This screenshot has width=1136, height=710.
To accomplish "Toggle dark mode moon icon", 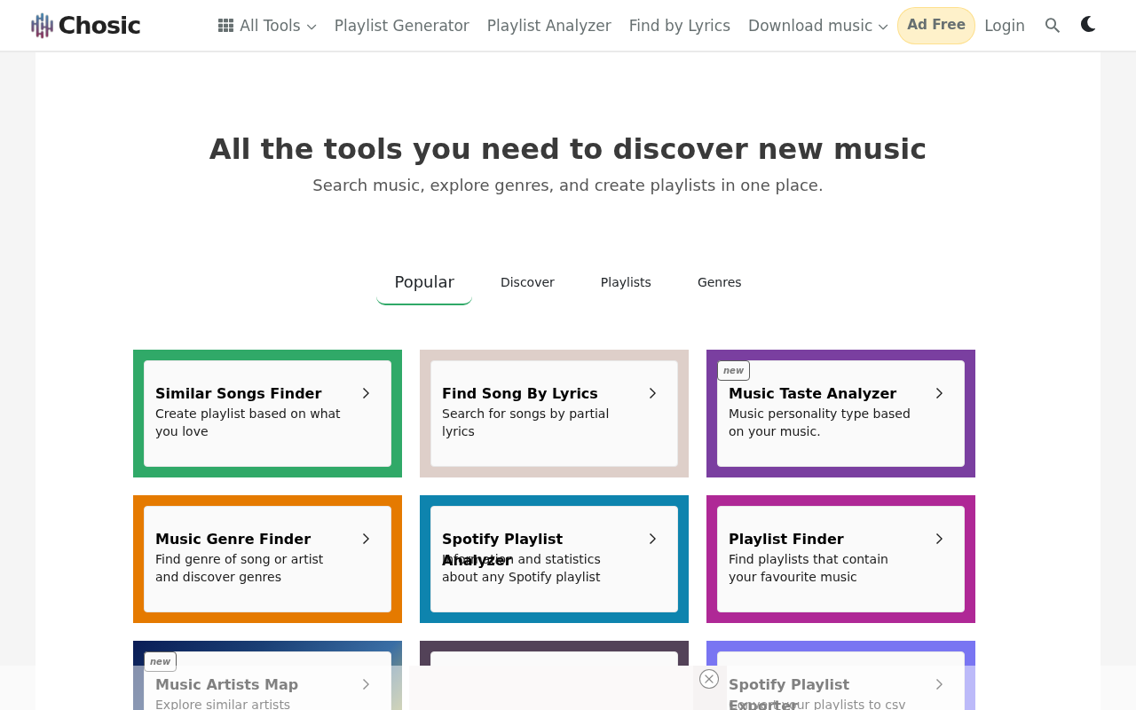I will click(1088, 25).
